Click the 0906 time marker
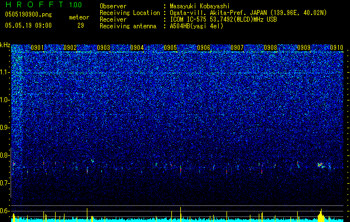 (x=204, y=48)
